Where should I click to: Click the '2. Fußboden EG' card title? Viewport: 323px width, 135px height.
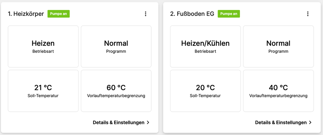[192, 14]
